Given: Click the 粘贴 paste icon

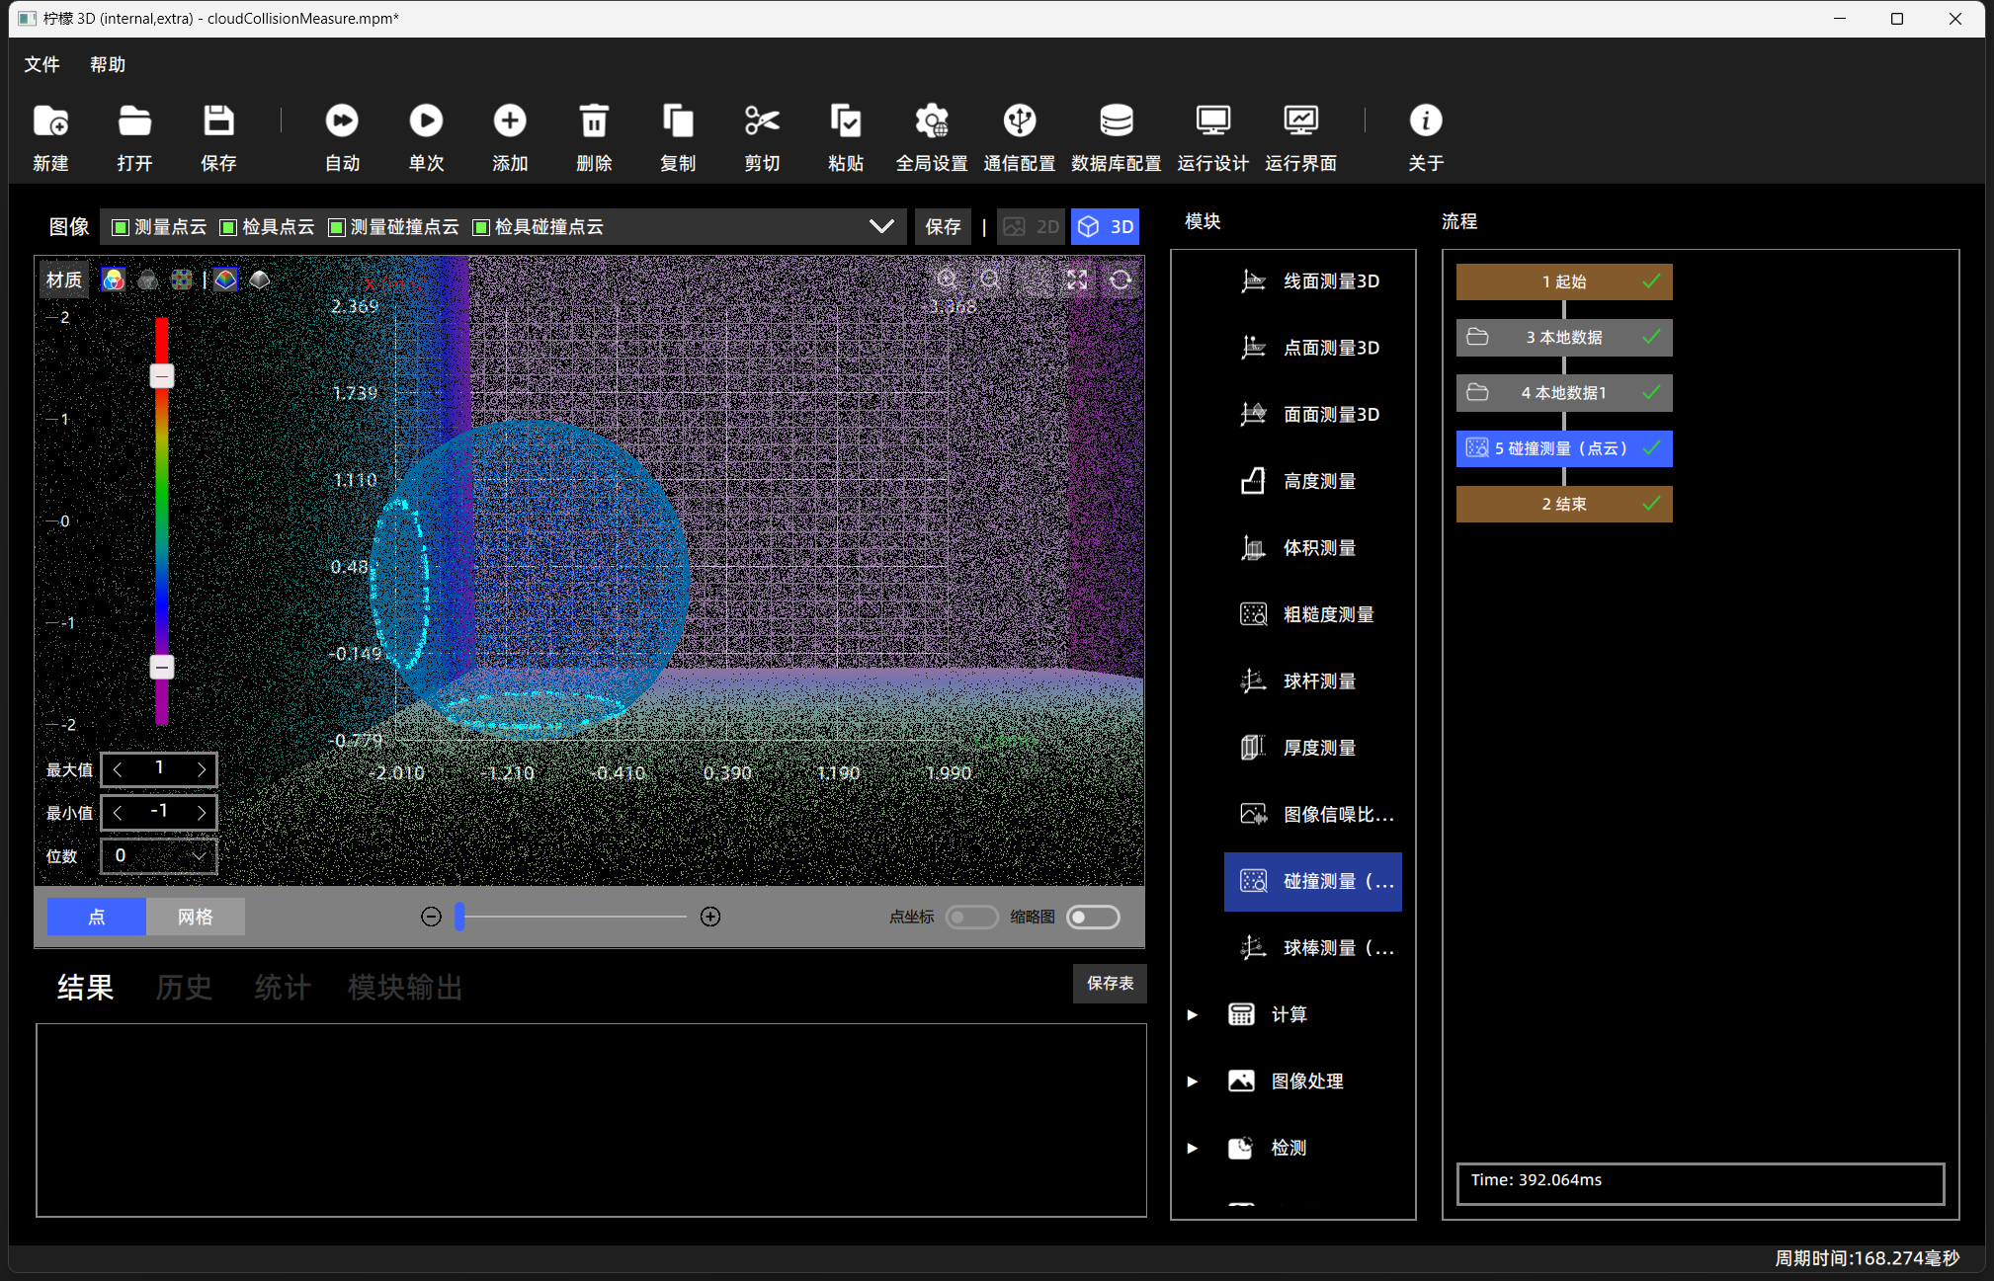Looking at the screenshot, I should pyautogui.click(x=846, y=121).
